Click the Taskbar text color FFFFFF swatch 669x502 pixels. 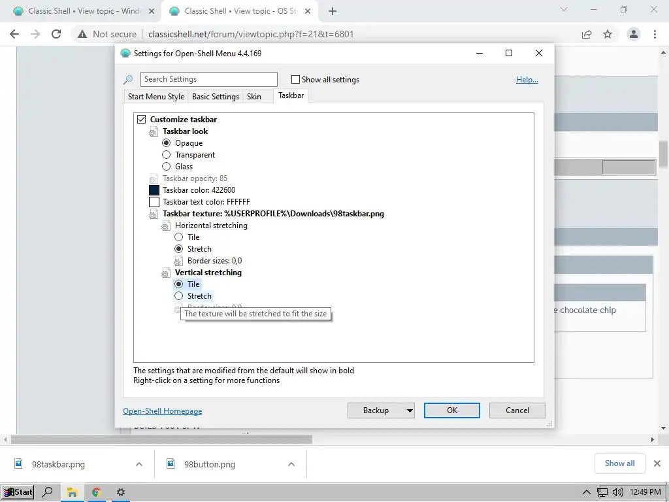click(x=154, y=202)
